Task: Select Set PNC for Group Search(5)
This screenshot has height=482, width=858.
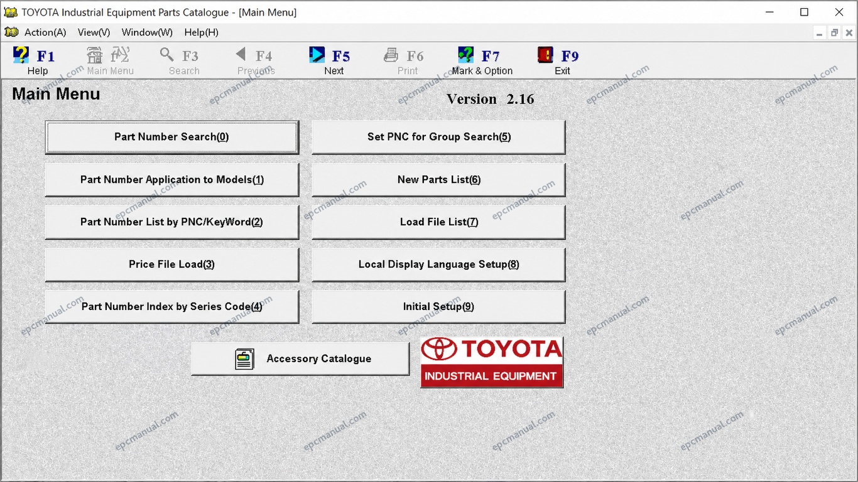Action: (438, 137)
